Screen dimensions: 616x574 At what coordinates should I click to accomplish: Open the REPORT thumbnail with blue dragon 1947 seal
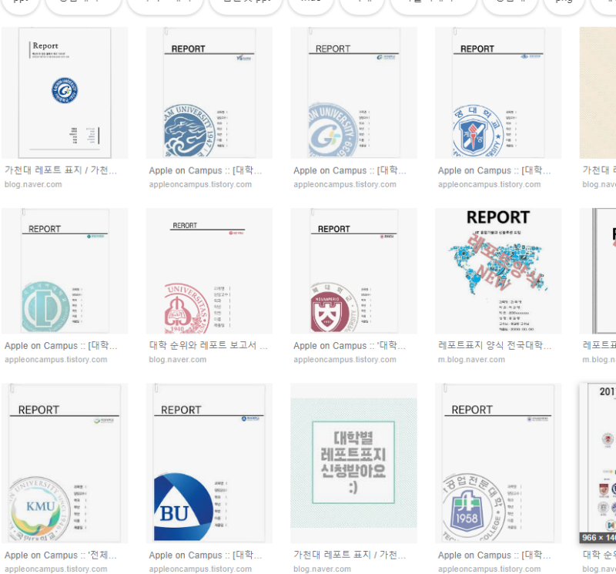[209, 92]
